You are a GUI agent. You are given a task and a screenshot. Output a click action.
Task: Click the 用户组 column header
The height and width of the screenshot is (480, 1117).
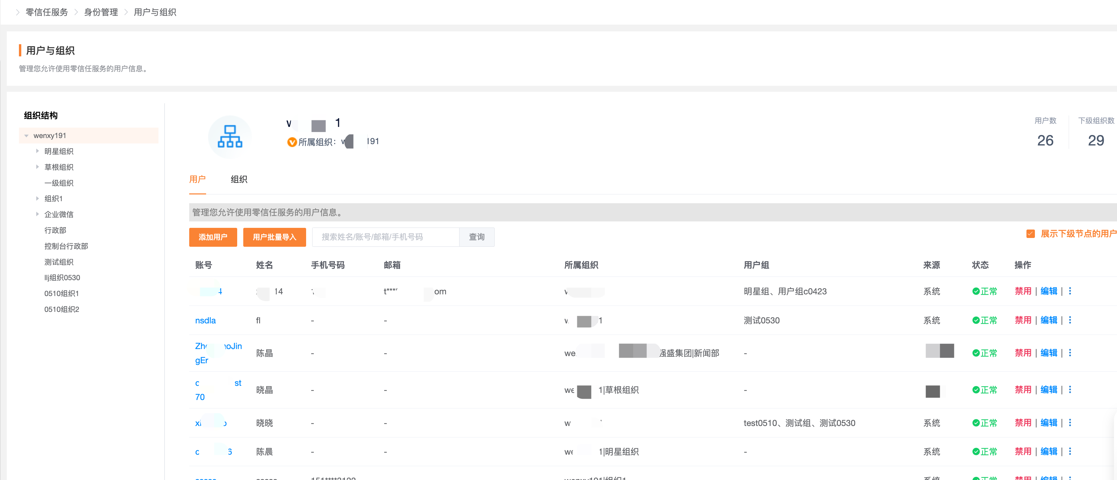[756, 265]
